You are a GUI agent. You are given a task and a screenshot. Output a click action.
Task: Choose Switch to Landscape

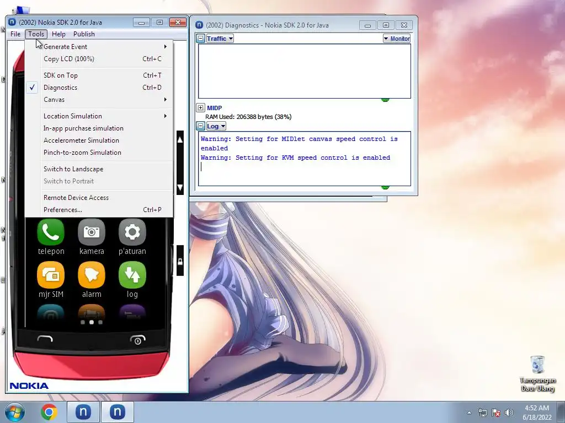(x=99, y=169)
